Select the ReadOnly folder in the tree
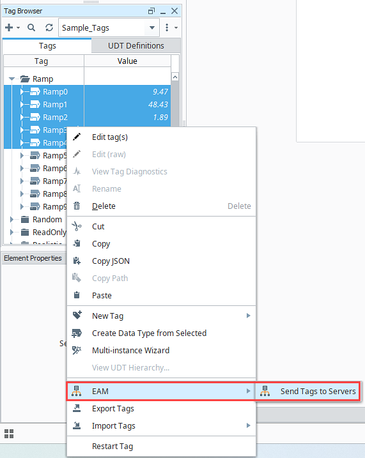 click(49, 233)
